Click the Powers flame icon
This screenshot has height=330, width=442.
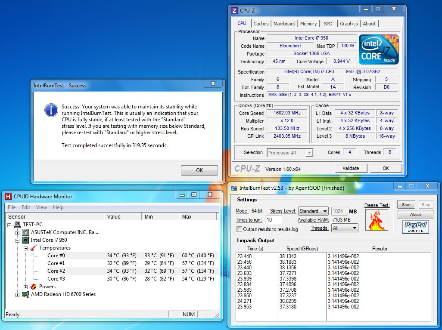tap(34, 287)
